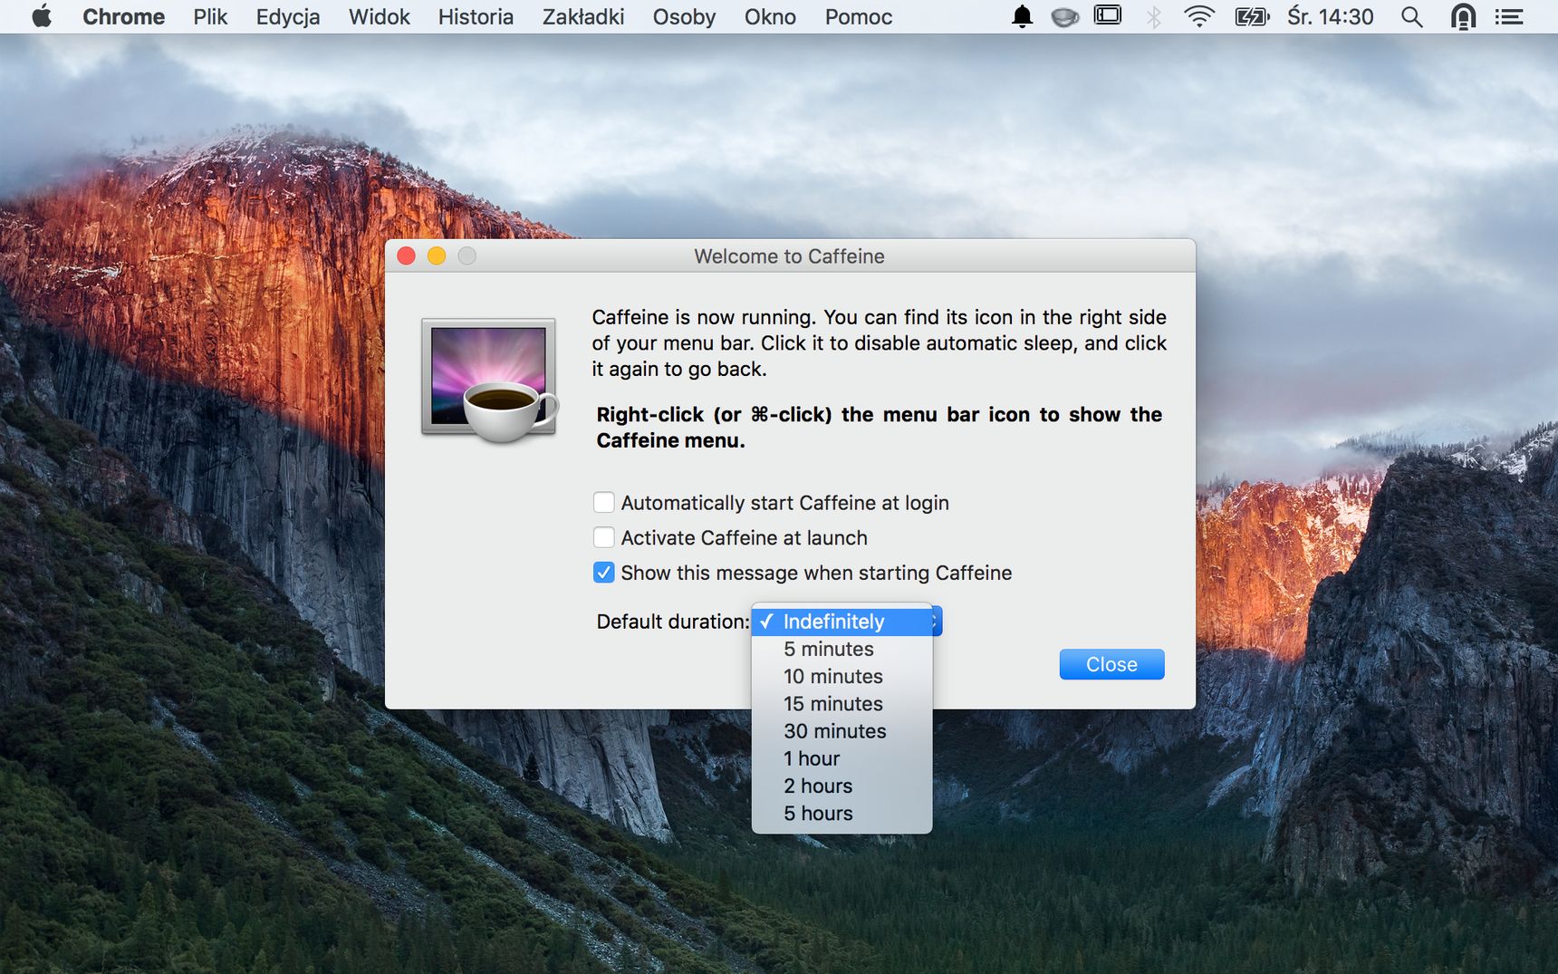Open the Okno menu
This screenshot has width=1558, height=974.
770,16
